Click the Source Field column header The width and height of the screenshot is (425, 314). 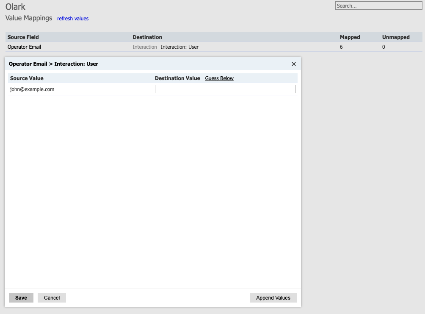[x=23, y=37]
